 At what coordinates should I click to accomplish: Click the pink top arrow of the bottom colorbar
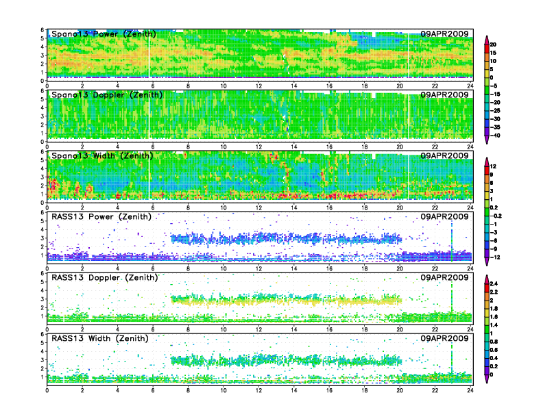point(487,279)
